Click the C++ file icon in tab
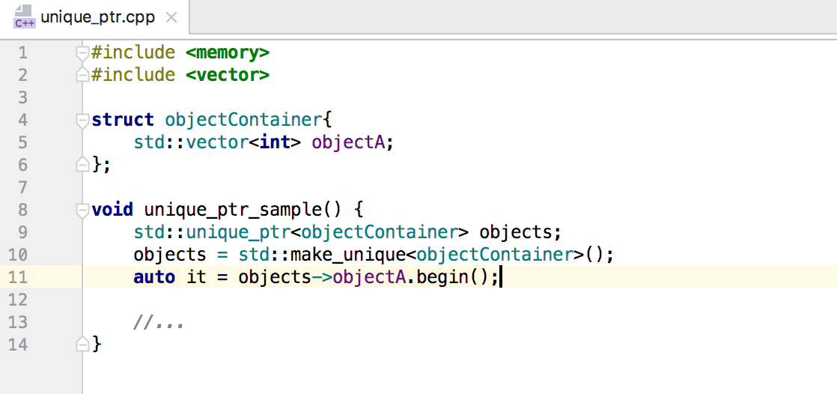Image resolution: width=837 pixels, height=394 pixels. click(24, 18)
